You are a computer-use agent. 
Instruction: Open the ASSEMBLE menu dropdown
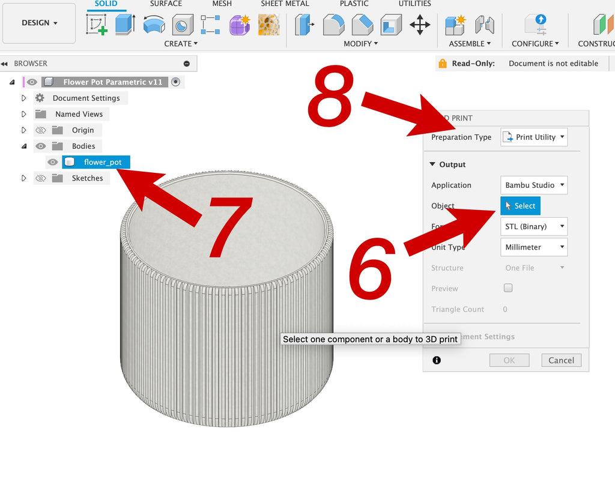pos(470,43)
